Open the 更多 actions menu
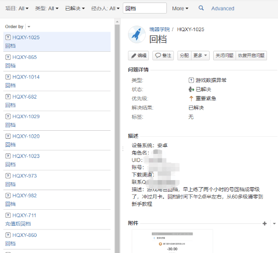278x253 pixels. [x=201, y=56]
